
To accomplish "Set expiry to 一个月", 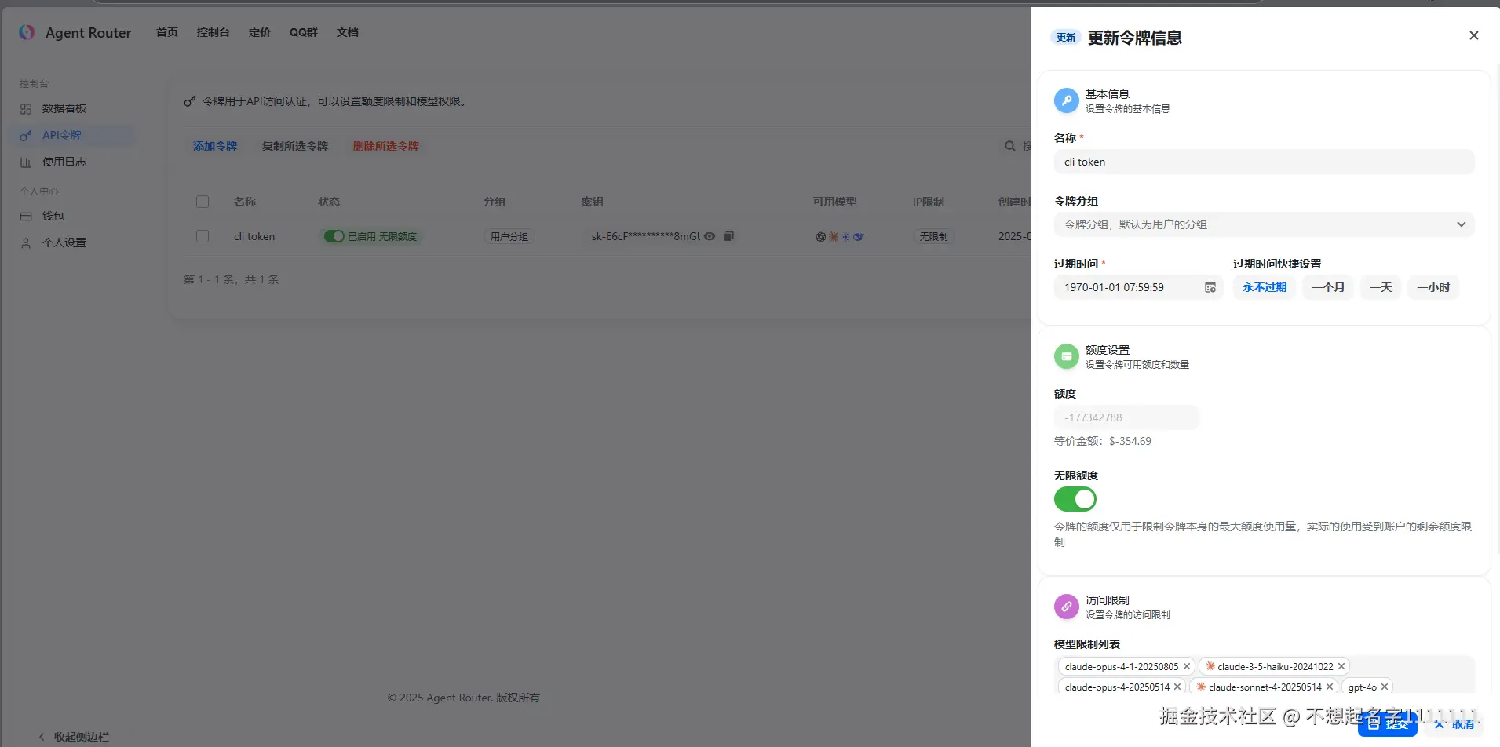I will pyautogui.click(x=1328, y=287).
